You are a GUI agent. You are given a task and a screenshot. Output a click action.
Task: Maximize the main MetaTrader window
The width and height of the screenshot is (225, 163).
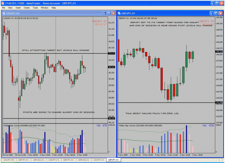click(x=217, y=3)
